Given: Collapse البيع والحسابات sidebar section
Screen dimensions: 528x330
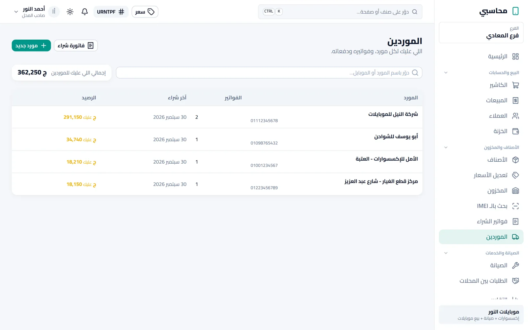Looking at the screenshot, I should pos(446,73).
